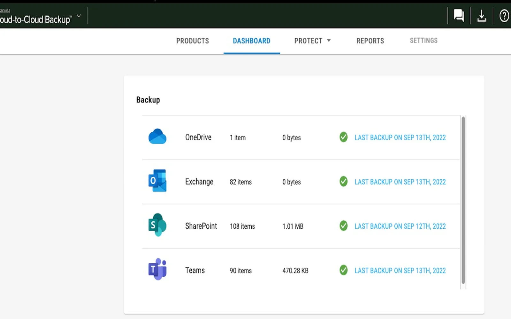This screenshot has height=319, width=511.
Task: Open OneDrive last backup Sep 13th link
Action: [400, 137]
